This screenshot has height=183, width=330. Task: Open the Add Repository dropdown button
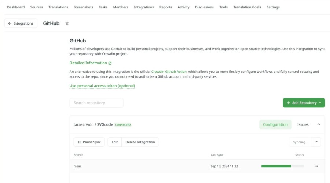[x=304, y=103]
